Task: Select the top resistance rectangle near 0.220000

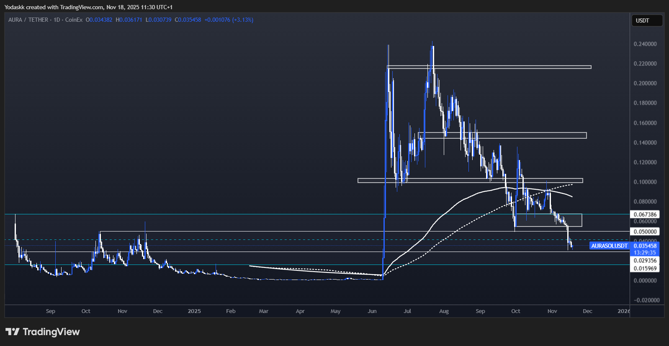Action: (x=489, y=67)
